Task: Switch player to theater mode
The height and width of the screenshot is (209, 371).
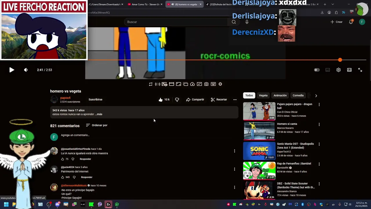Action: click(349, 70)
